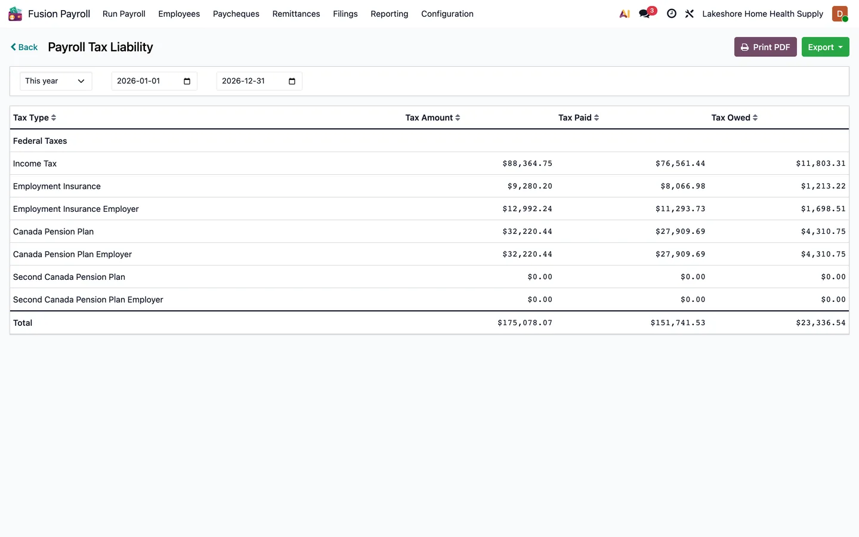Click the Federal Taxes group heading
859x537 pixels.
click(x=40, y=141)
